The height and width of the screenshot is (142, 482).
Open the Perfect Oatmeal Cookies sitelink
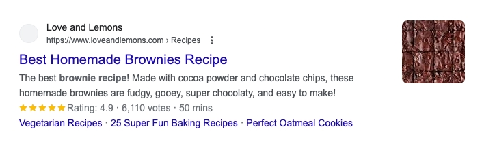tap(299, 123)
